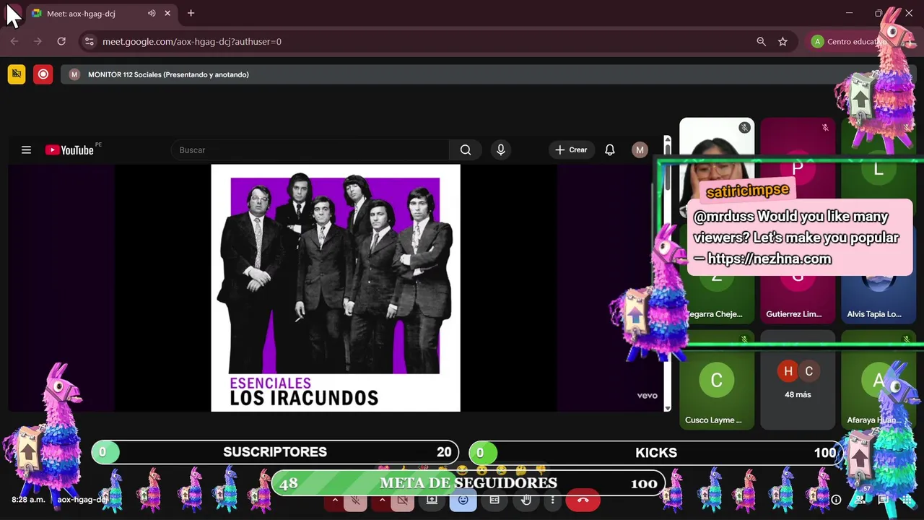This screenshot has width=924, height=520.
Task: Bookmark this page with the star
Action: (x=783, y=41)
